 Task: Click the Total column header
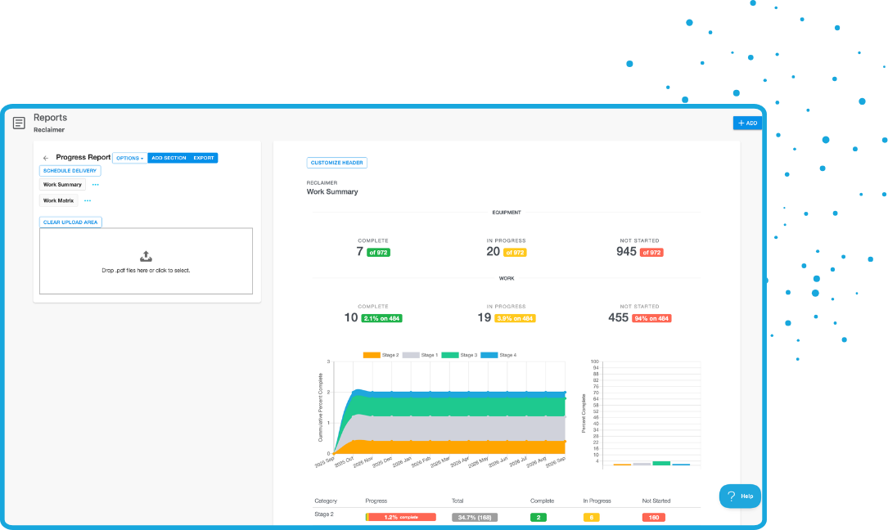point(458,501)
